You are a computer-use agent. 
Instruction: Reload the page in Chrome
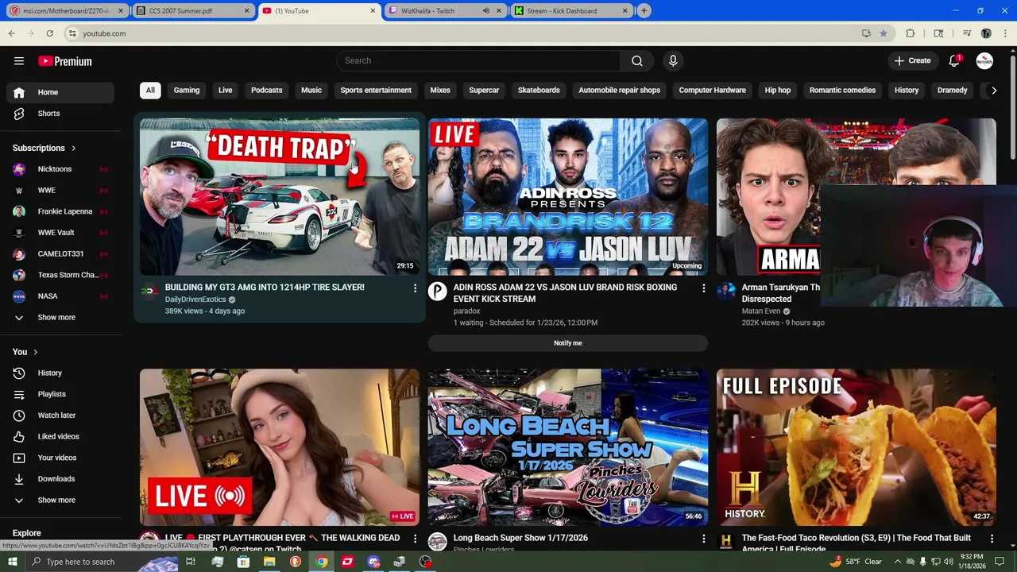click(49, 33)
